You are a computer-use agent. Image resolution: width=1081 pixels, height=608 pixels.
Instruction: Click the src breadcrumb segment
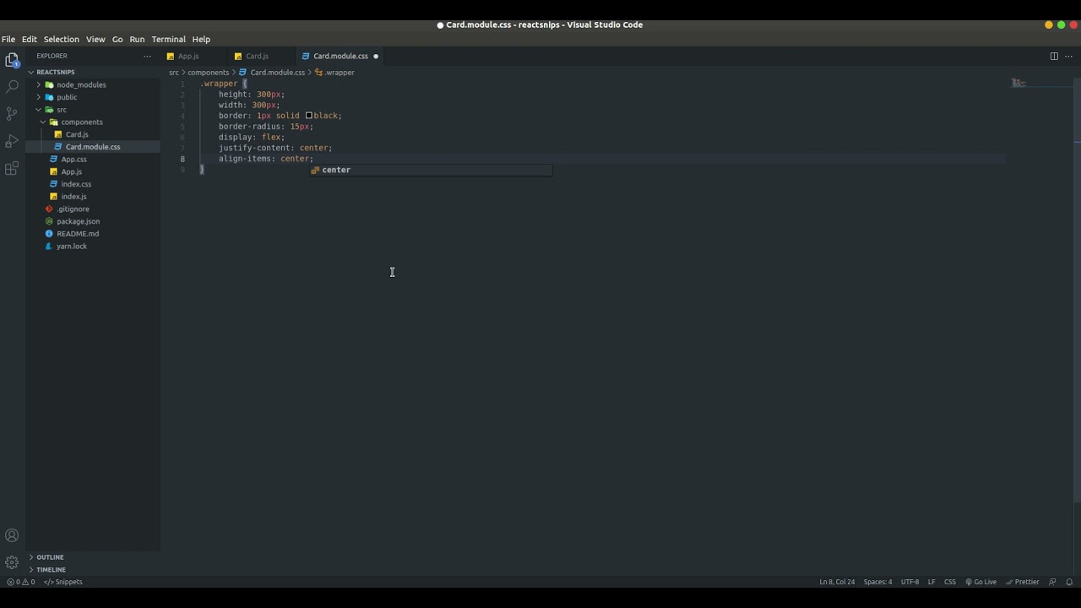pyautogui.click(x=174, y=73)
